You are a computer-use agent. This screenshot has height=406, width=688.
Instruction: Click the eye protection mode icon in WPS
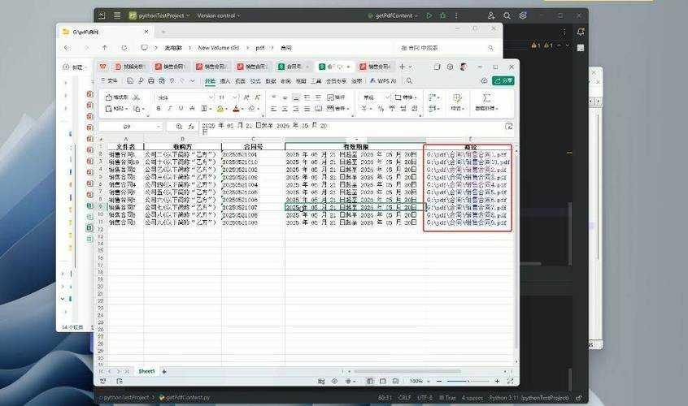(x=335, y=382)
